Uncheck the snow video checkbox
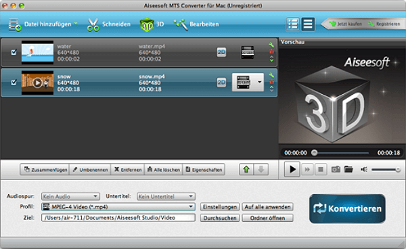406x249 pixels. click(14, 83)
